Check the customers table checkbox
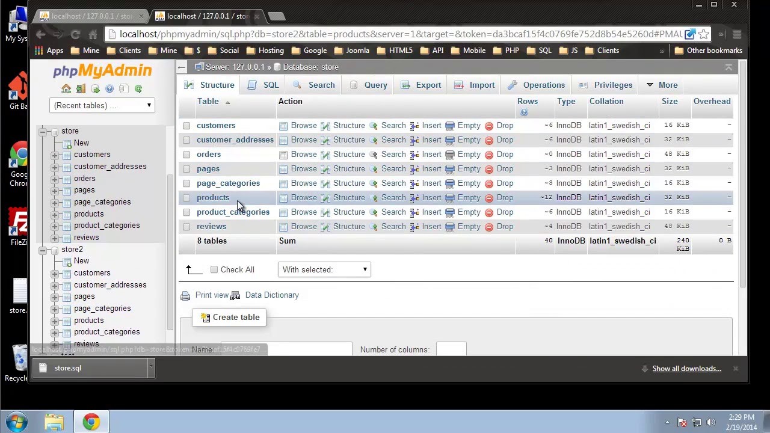Image resolution: width=770 pixels, height=433 pixels. pos(186,126)
